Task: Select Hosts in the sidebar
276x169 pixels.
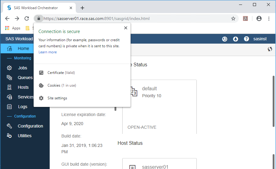Action: (x=23, y=87)
